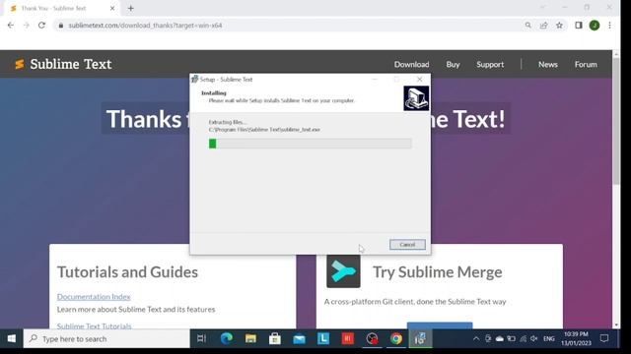This screenshot has height=354, width=631.
Task: Open the Forum page in site nav
Action: click(x=586, y=64)
